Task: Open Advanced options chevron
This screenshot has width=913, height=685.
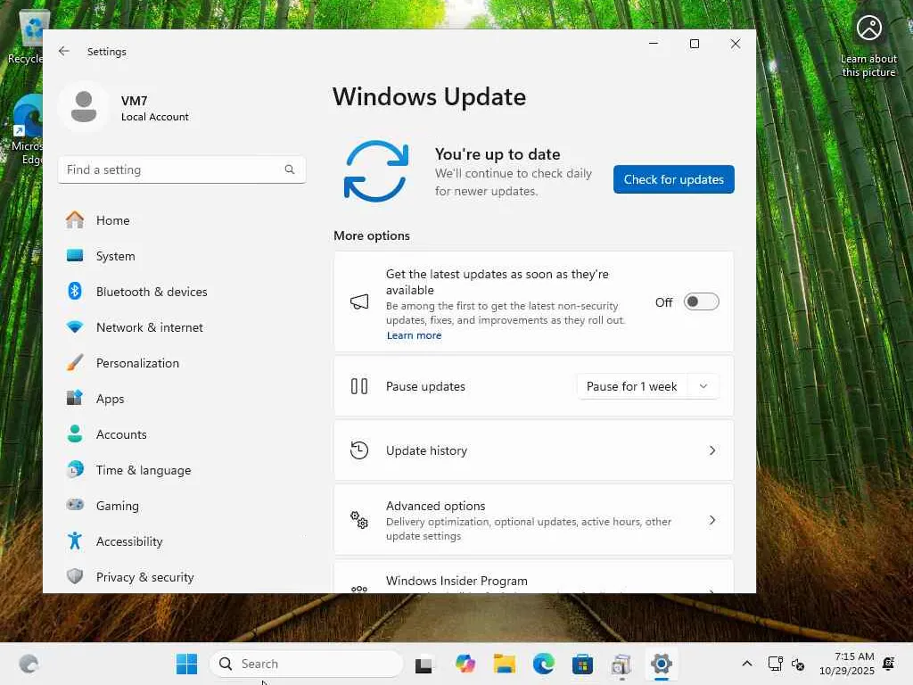Action: [712, 520]
